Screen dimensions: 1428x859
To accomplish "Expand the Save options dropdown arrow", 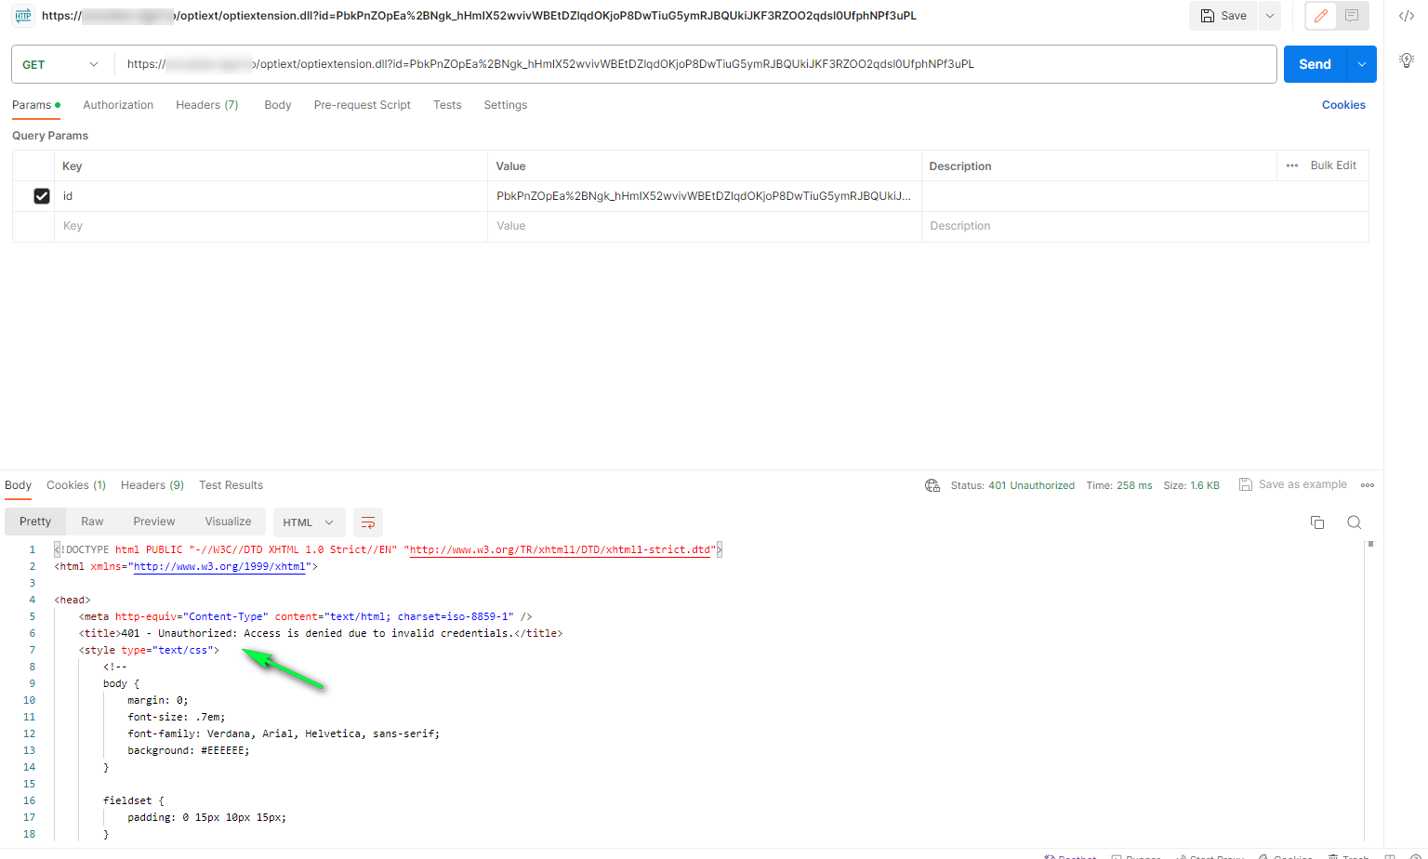I will [x=1269, y=16].
